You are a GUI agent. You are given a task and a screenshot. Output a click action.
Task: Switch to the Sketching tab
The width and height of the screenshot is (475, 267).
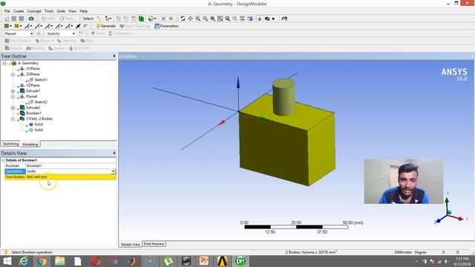point(10,144)
